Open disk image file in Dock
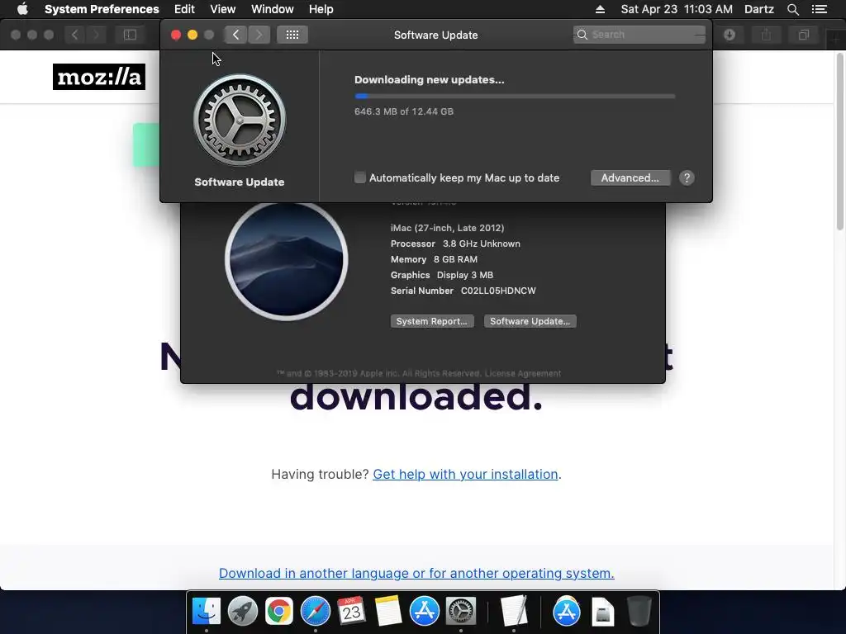Viewport: 846px width, 634px height. pyautogui.click(x=602, y=612)
